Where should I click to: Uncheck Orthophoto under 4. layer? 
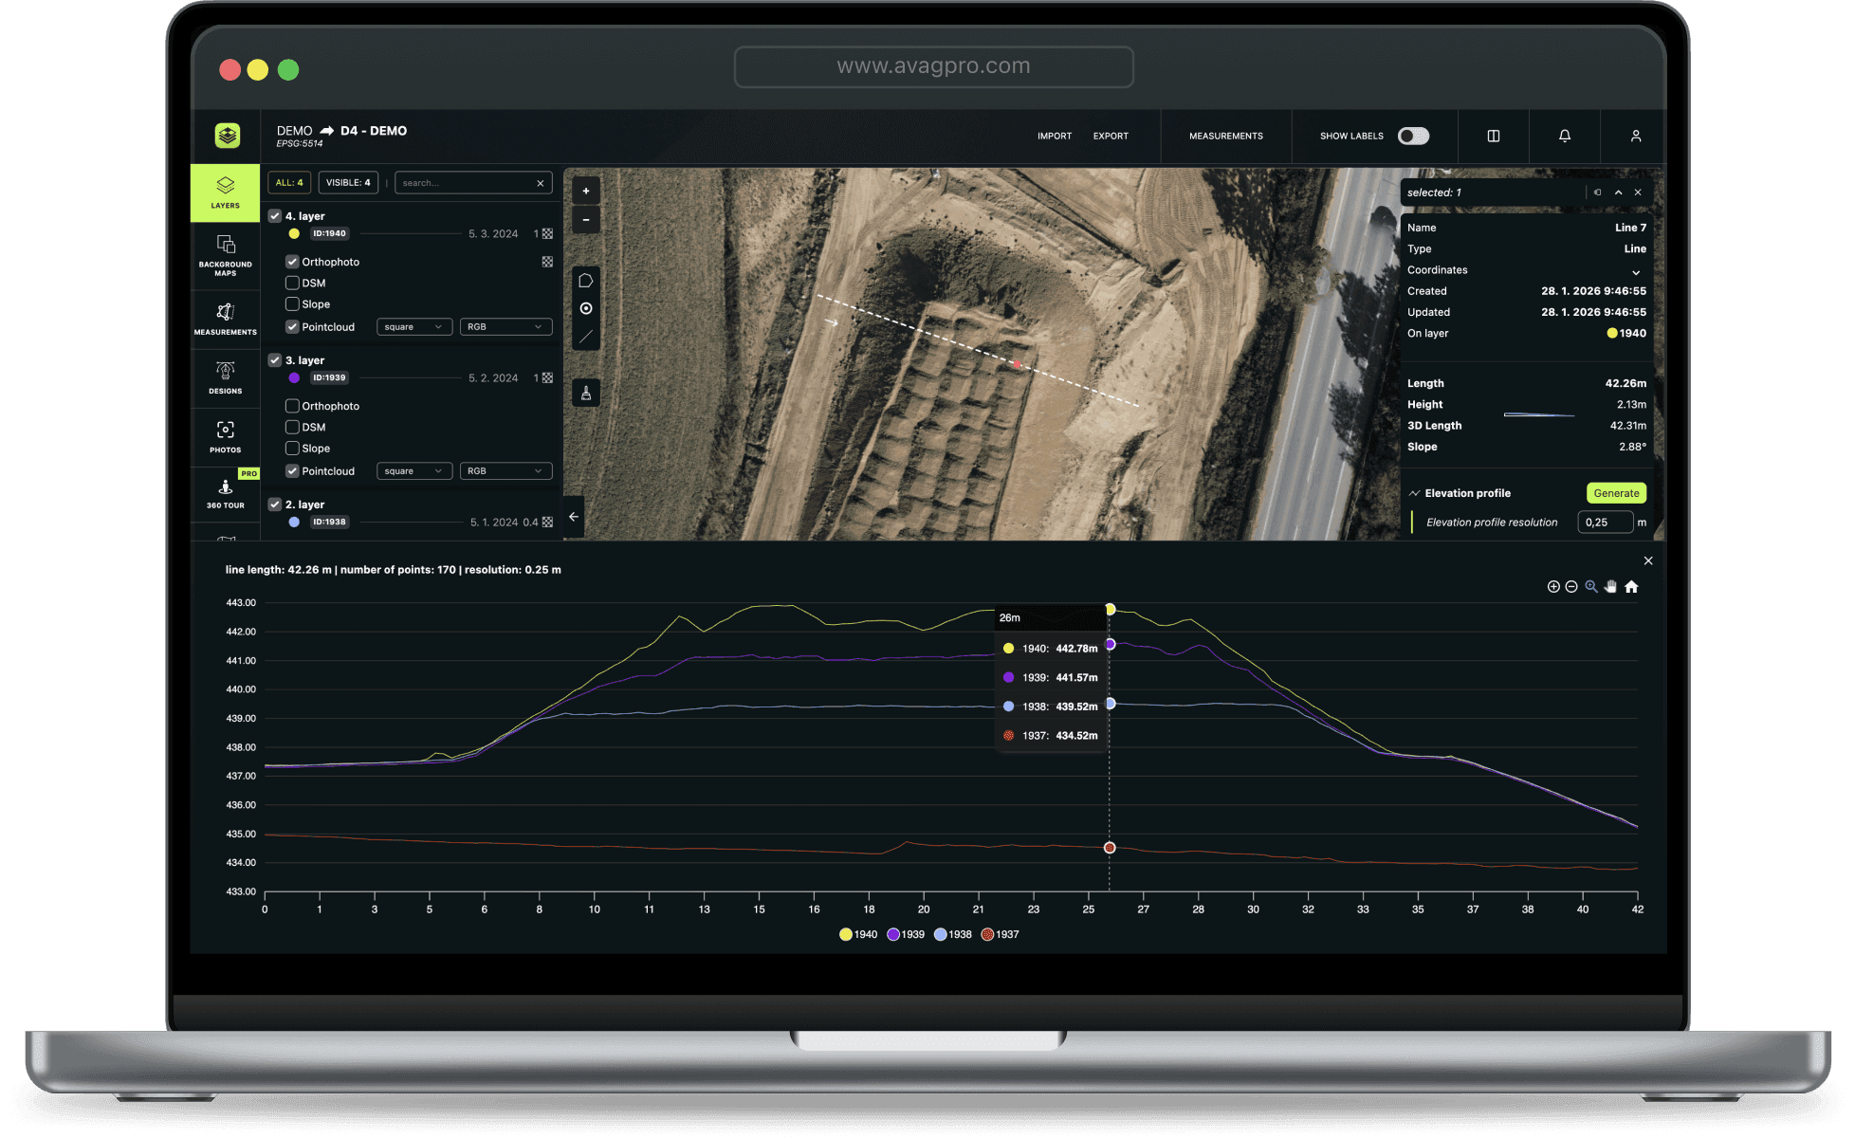pyautogui.click(x=292, y=262)
